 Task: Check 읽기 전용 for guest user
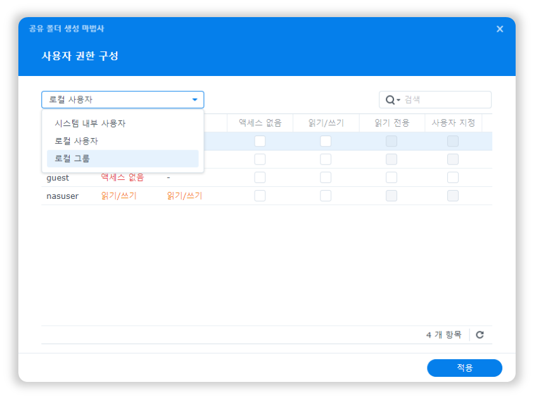[391, 177]
